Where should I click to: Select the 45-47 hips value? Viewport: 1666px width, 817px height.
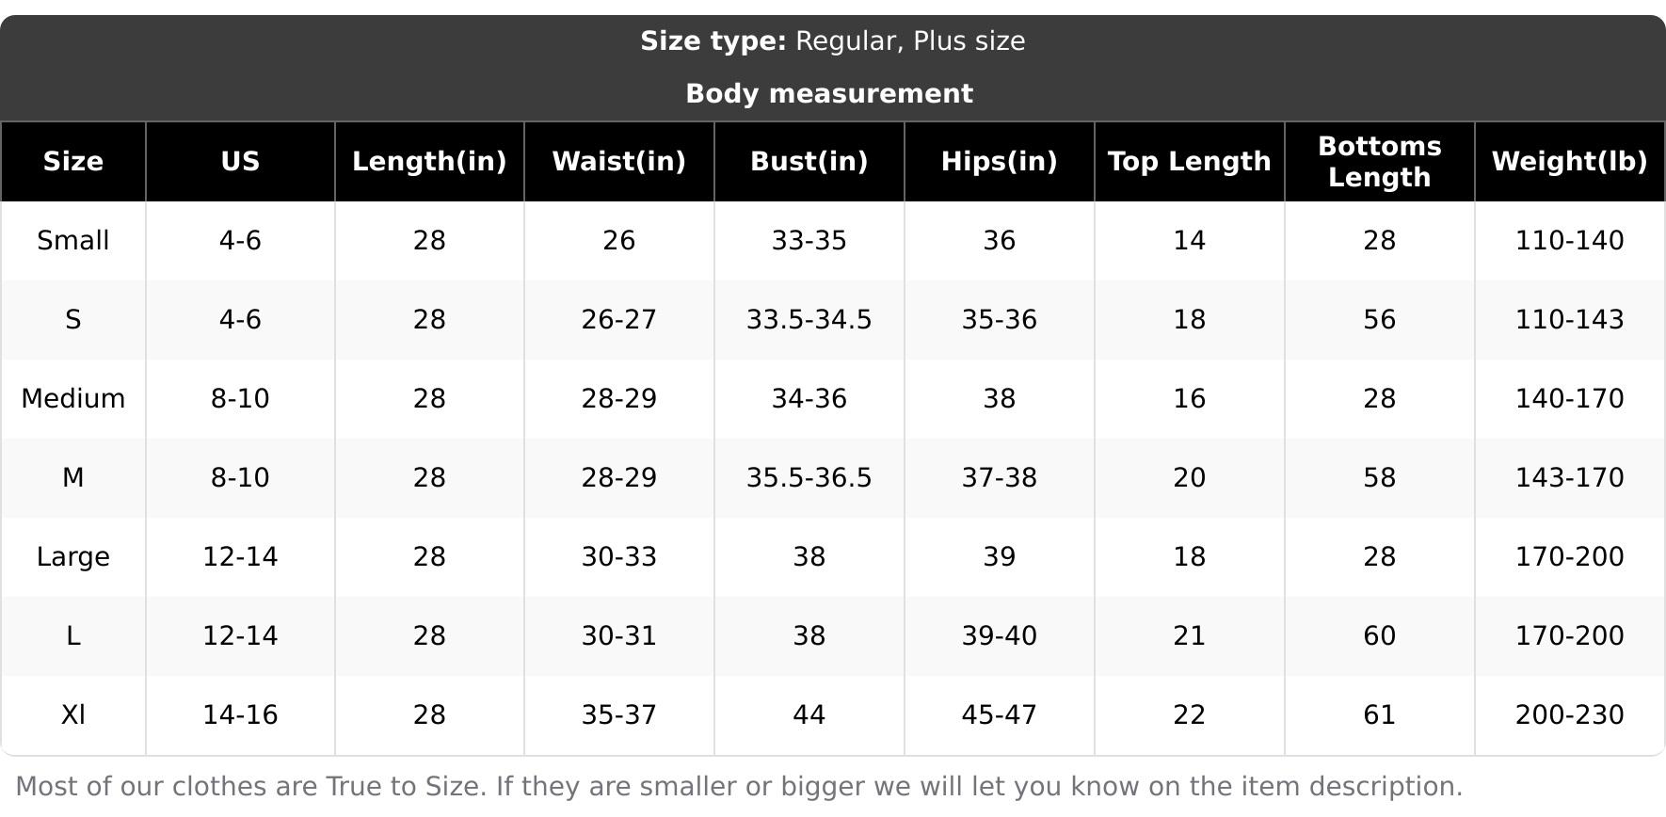pos(1000,715)
